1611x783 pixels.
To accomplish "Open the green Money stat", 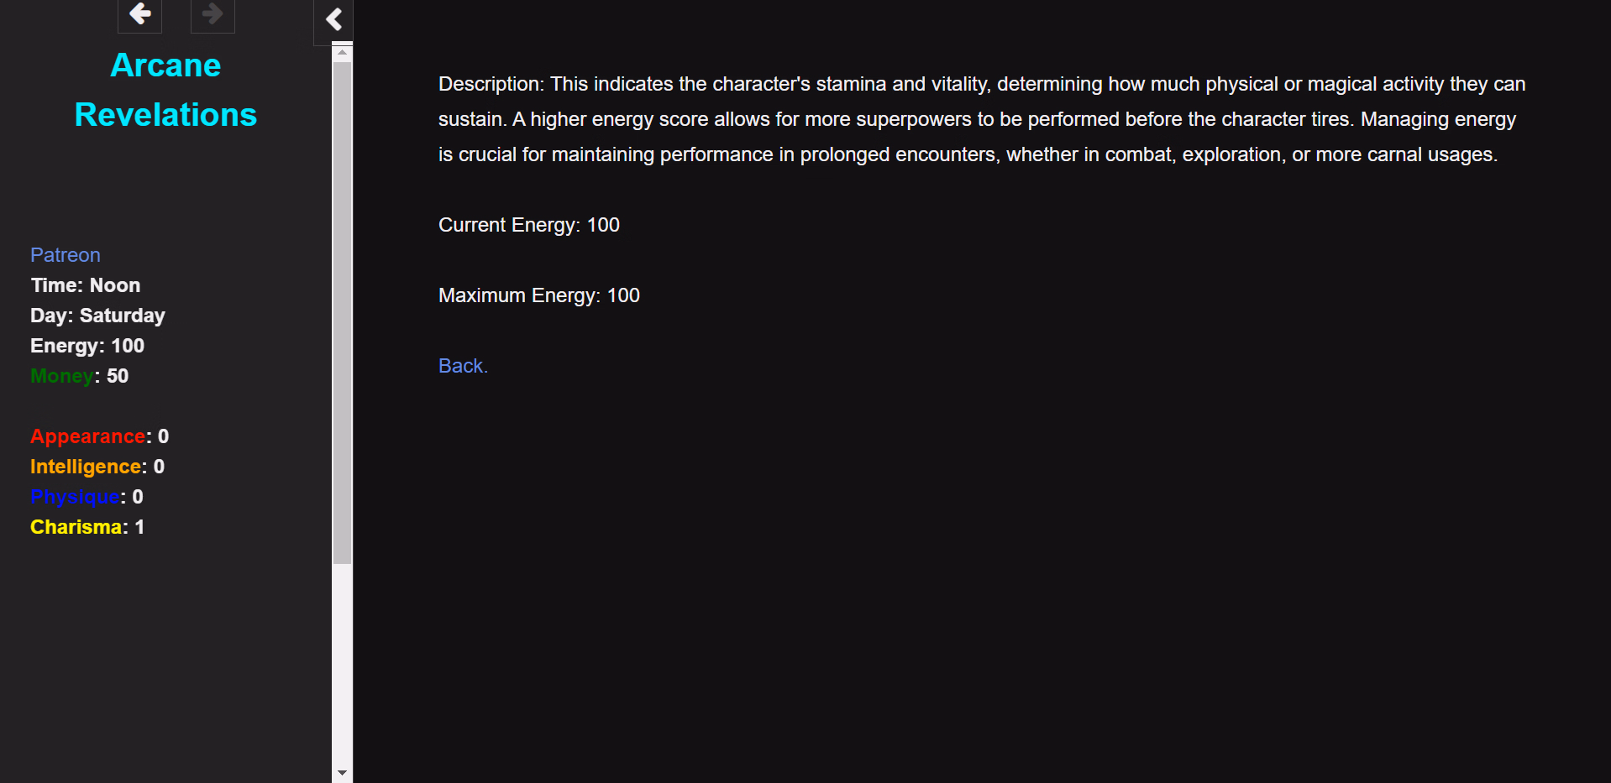I will [x=62, y=376].
